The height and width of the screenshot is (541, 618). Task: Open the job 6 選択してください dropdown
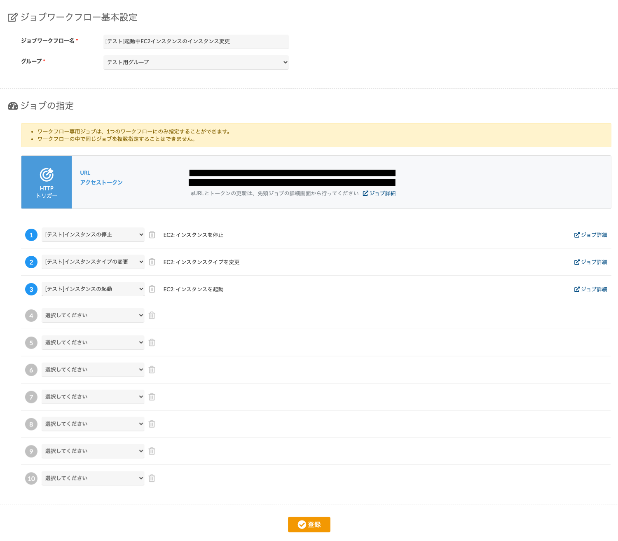coord(93,370)
